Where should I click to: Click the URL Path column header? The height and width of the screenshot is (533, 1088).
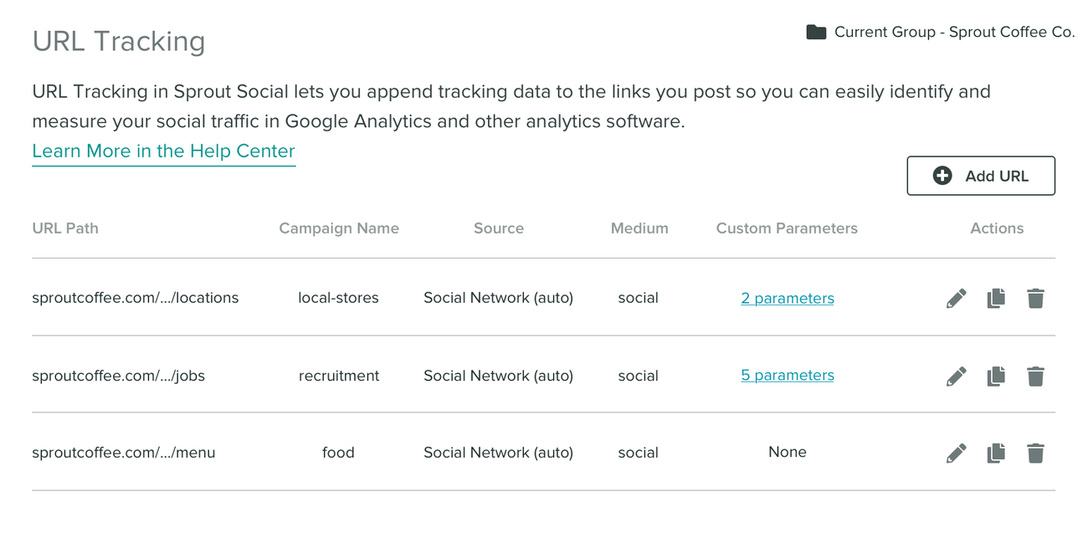click(65, 228)
